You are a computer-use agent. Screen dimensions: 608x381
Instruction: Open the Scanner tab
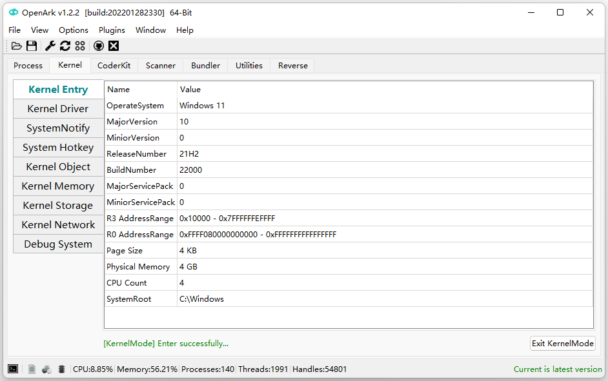(161, 66)
